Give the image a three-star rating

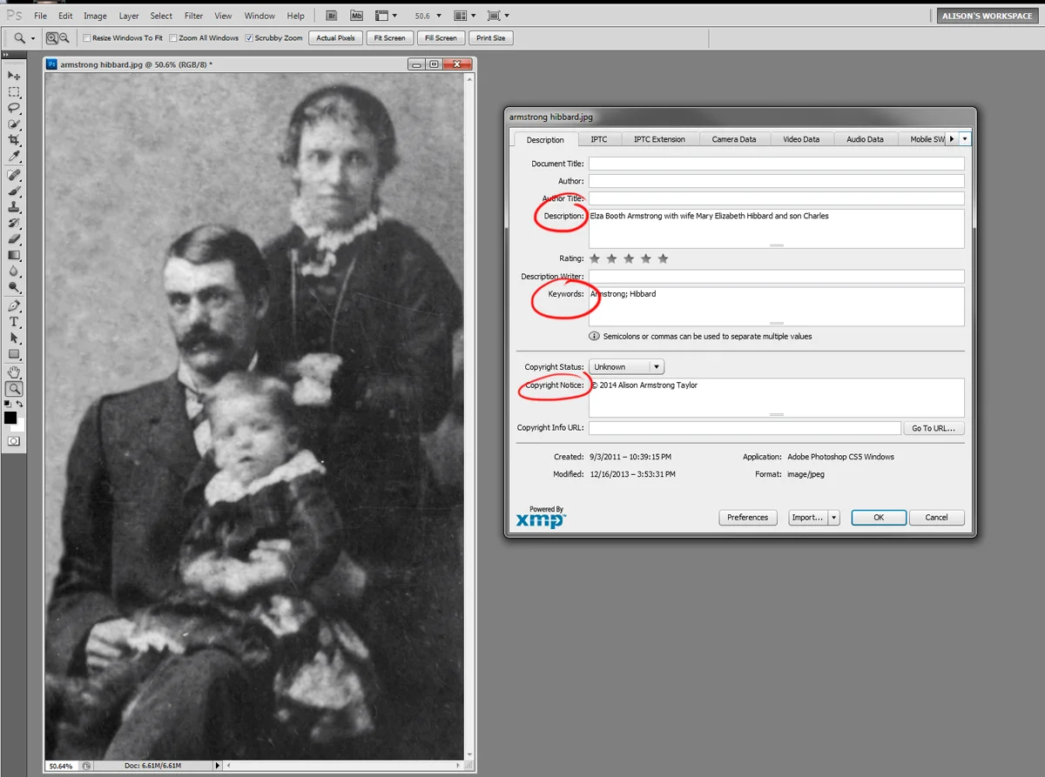coord(628,258)
